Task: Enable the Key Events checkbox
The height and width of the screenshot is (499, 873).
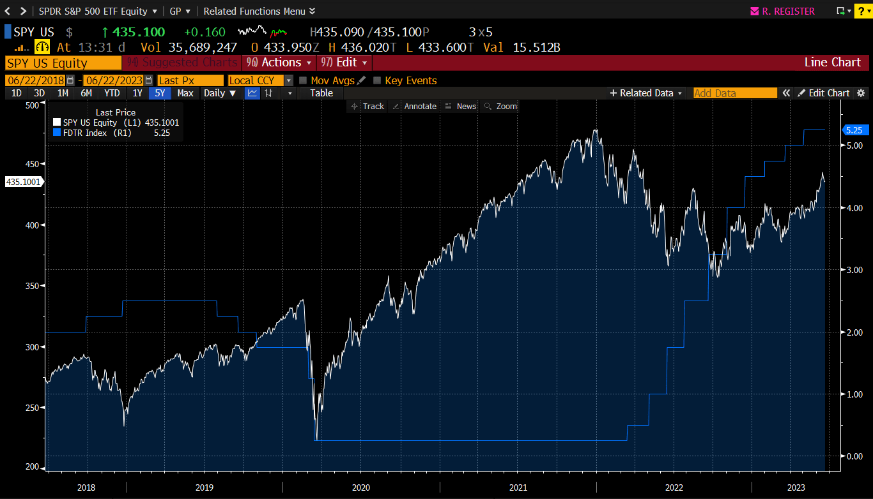Action: click(x=376, y=80)
